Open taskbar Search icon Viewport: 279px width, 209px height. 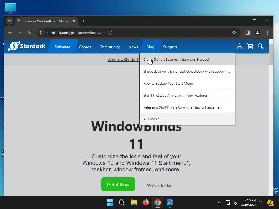coord(122,202)
